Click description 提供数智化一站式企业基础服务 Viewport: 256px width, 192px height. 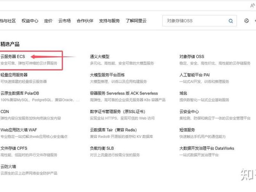[204, 100]
